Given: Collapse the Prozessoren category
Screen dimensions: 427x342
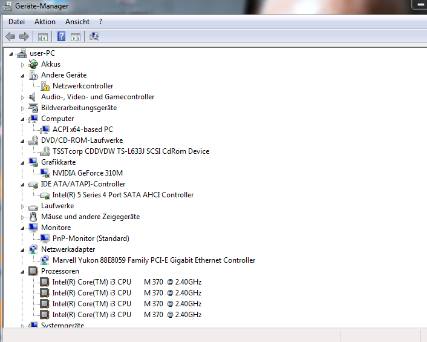Looking at the screenshot, I should 22,272.
